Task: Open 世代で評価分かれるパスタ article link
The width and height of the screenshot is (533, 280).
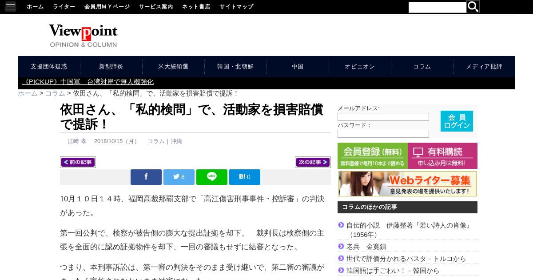Action: (x=406, y=259)
